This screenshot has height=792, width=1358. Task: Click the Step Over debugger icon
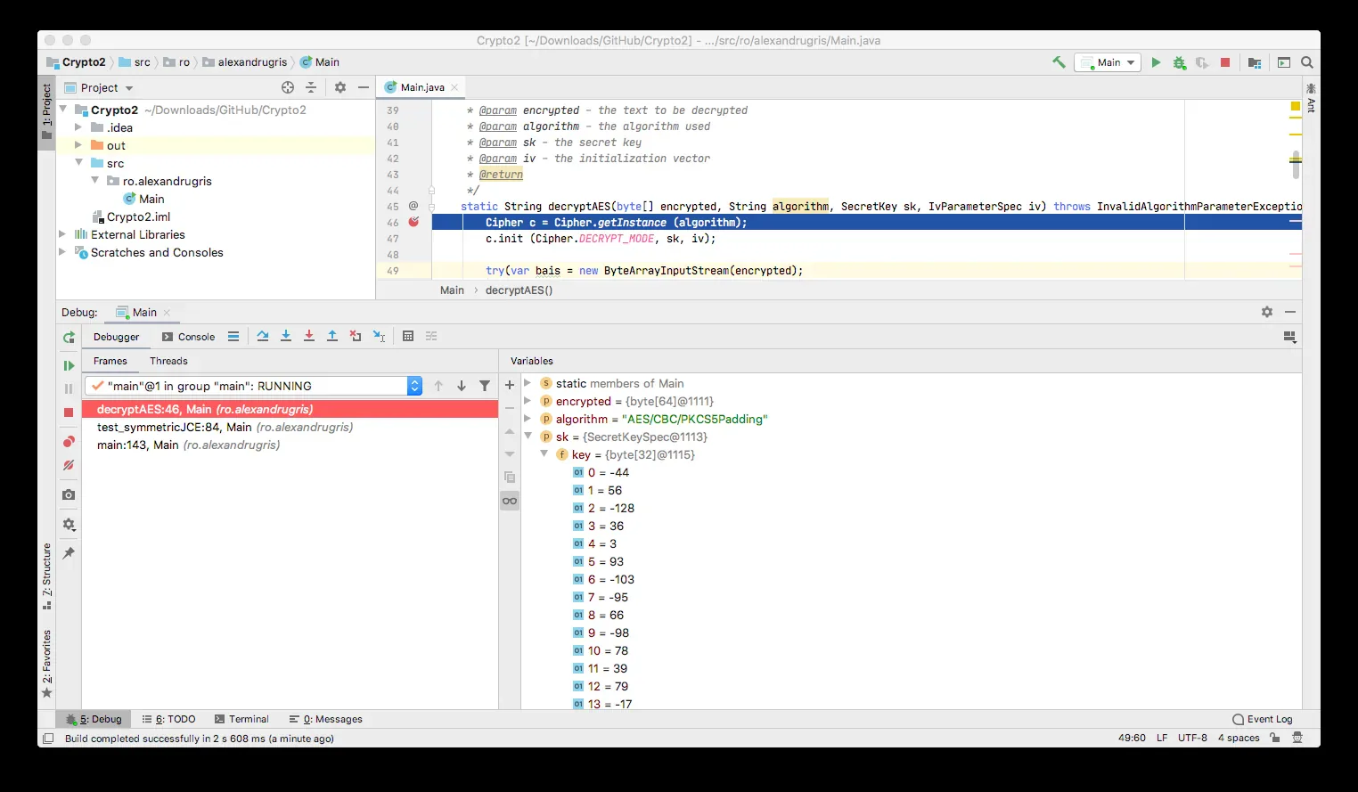pos(263,336)
